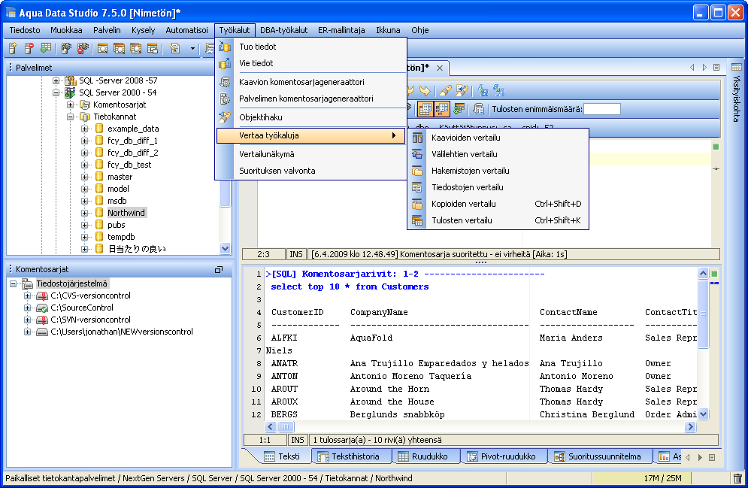Close the Nimetön editor tab
The image size is (748, 488).
click(440, 68)
